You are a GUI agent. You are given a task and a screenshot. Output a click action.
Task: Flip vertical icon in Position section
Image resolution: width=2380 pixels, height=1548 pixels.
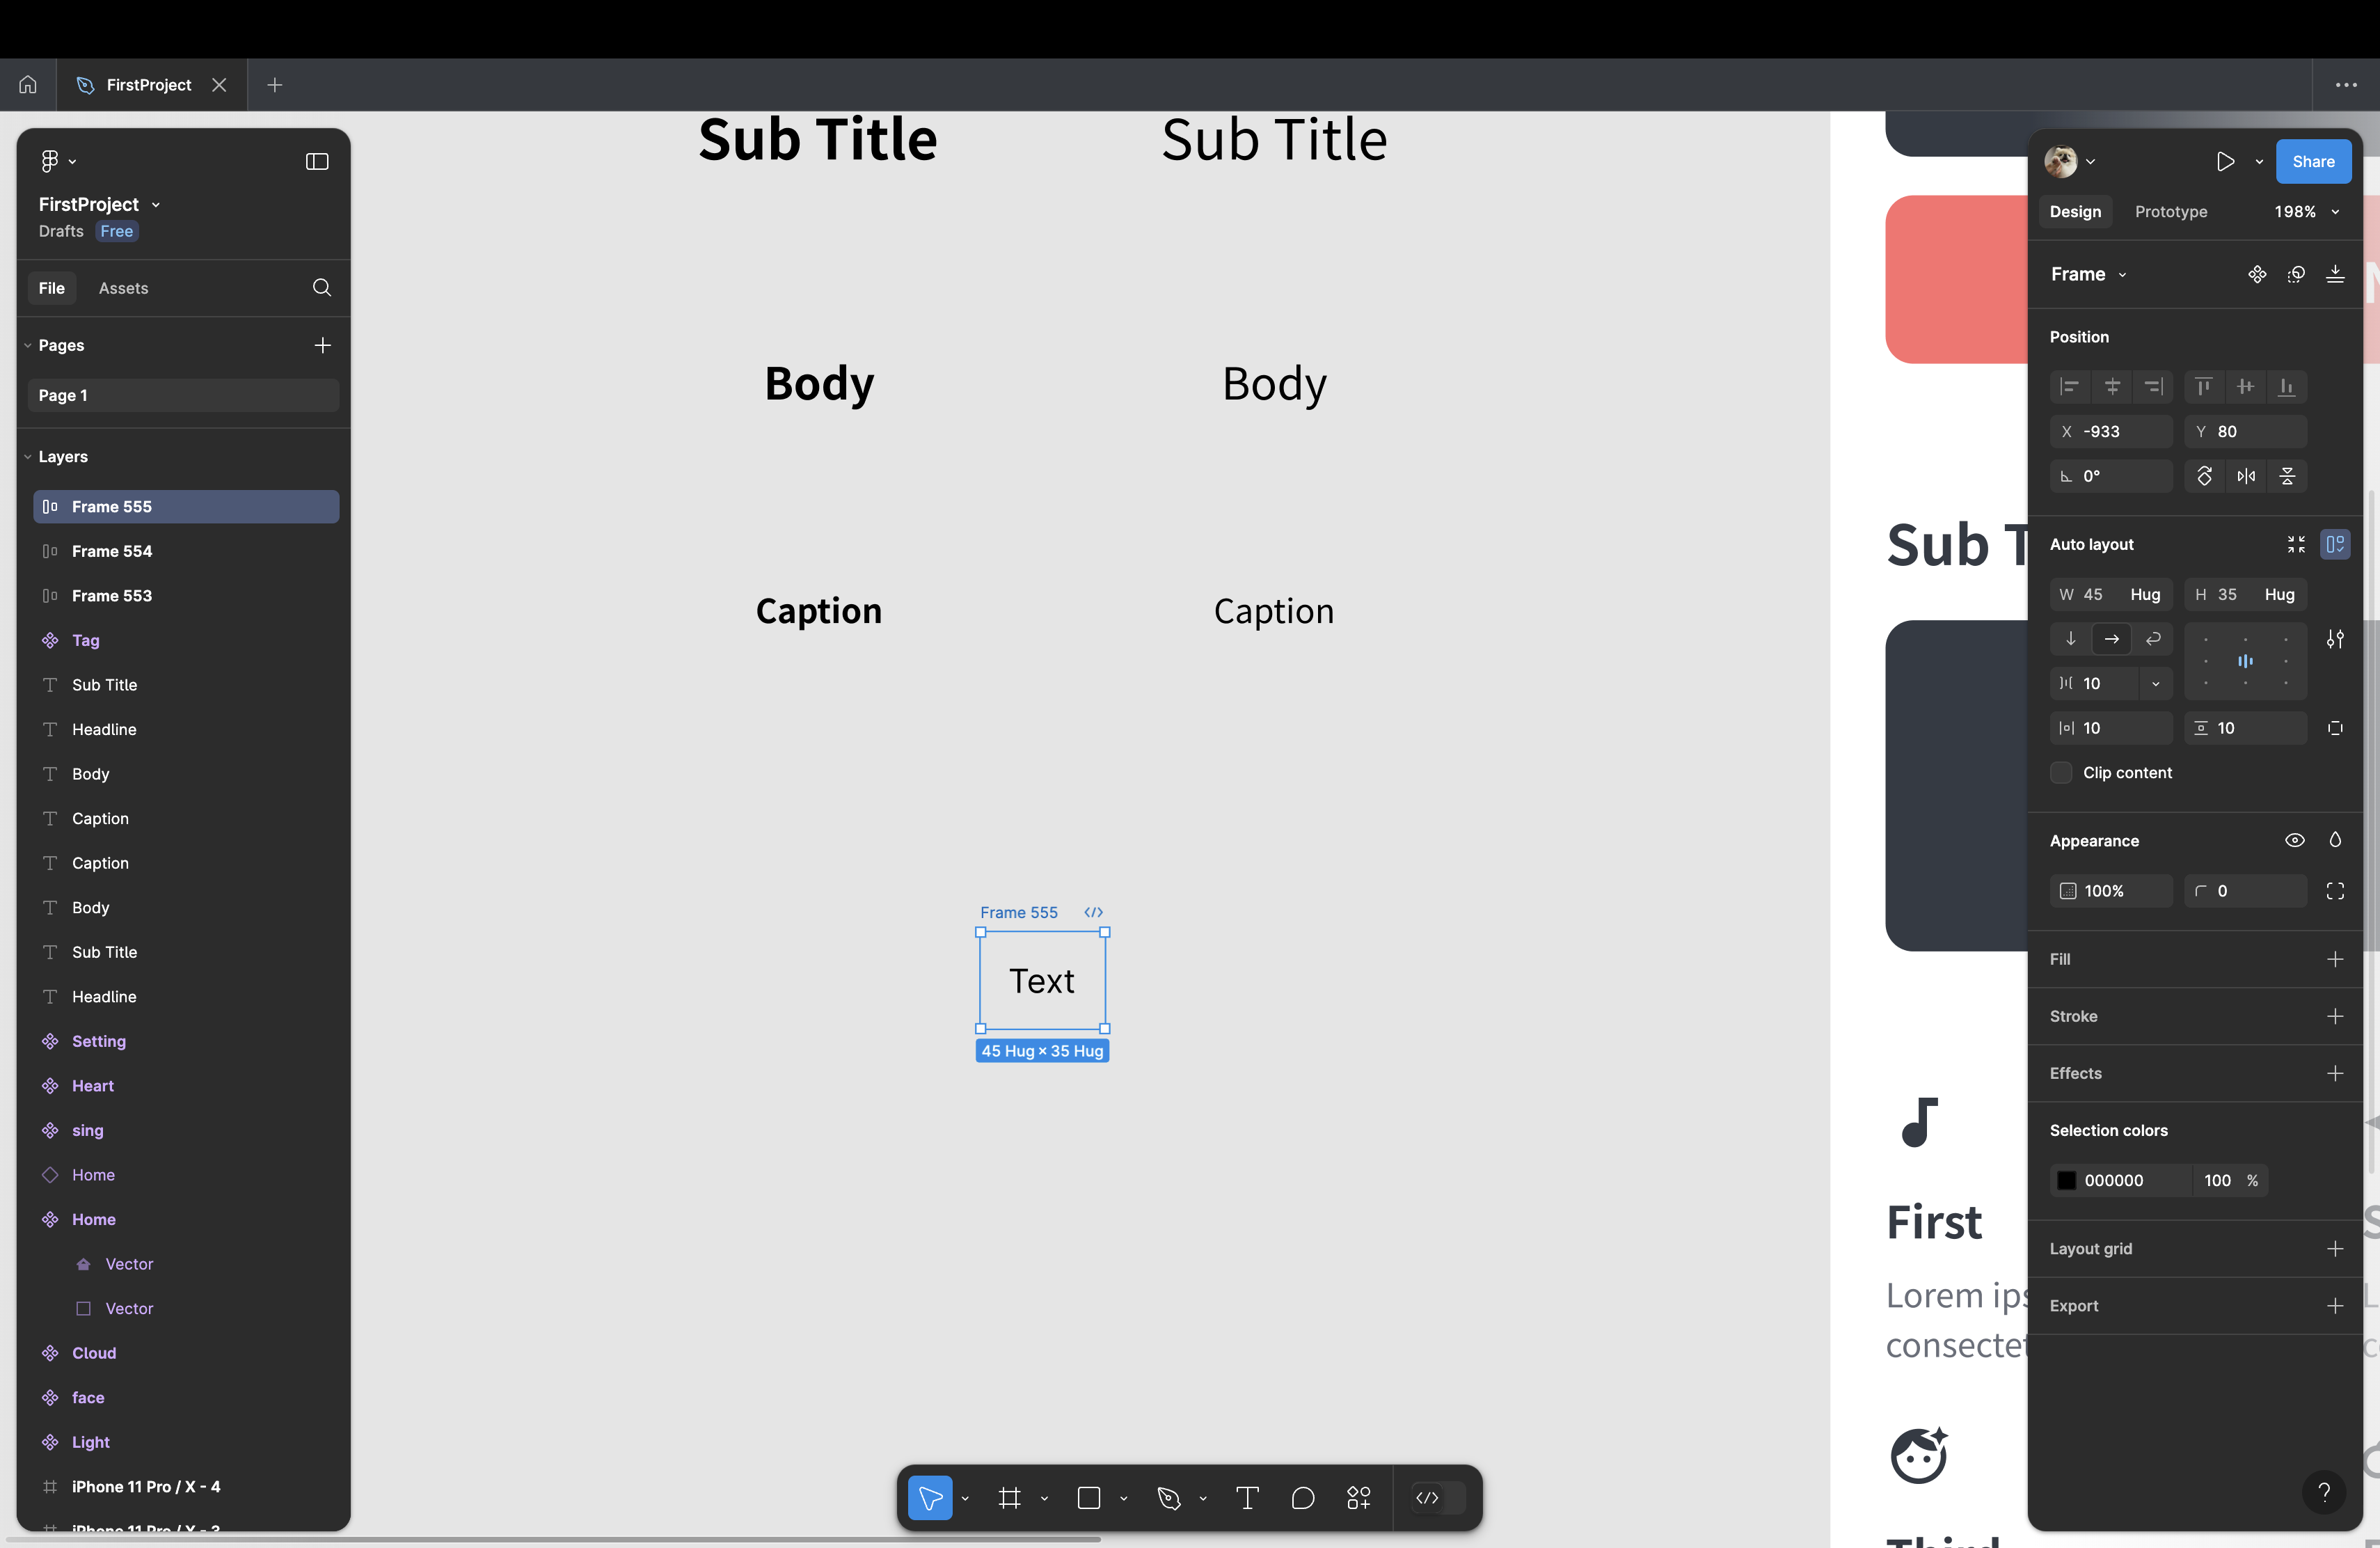[2287, 476]
